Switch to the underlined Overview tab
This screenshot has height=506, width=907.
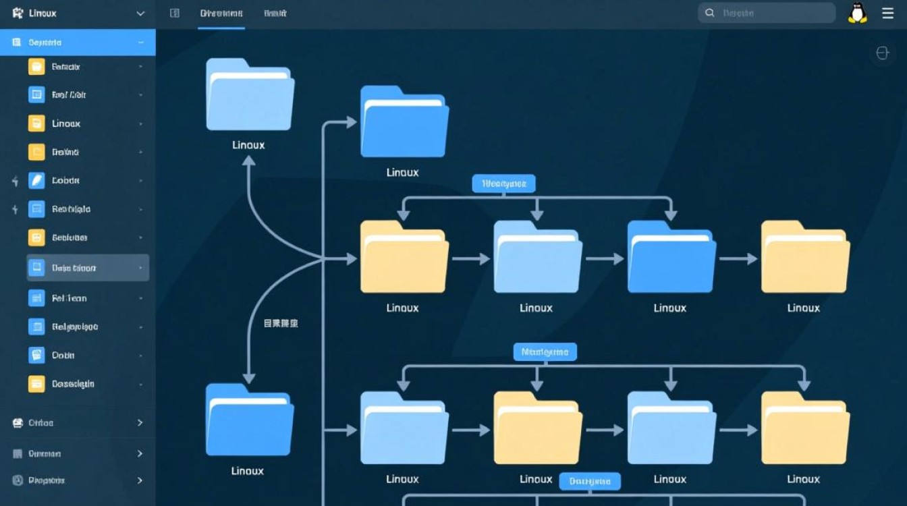click(x=221, y=13)
